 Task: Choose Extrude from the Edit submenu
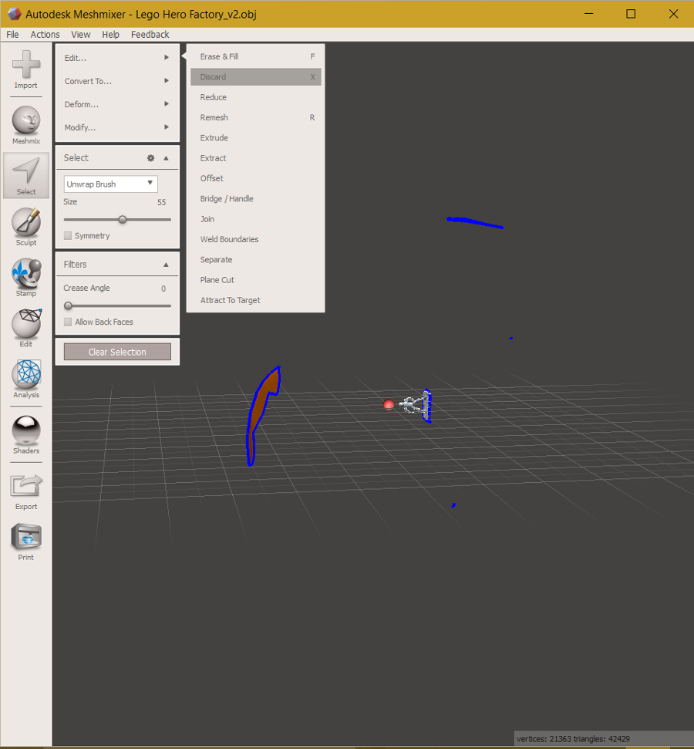coord(256,137)
